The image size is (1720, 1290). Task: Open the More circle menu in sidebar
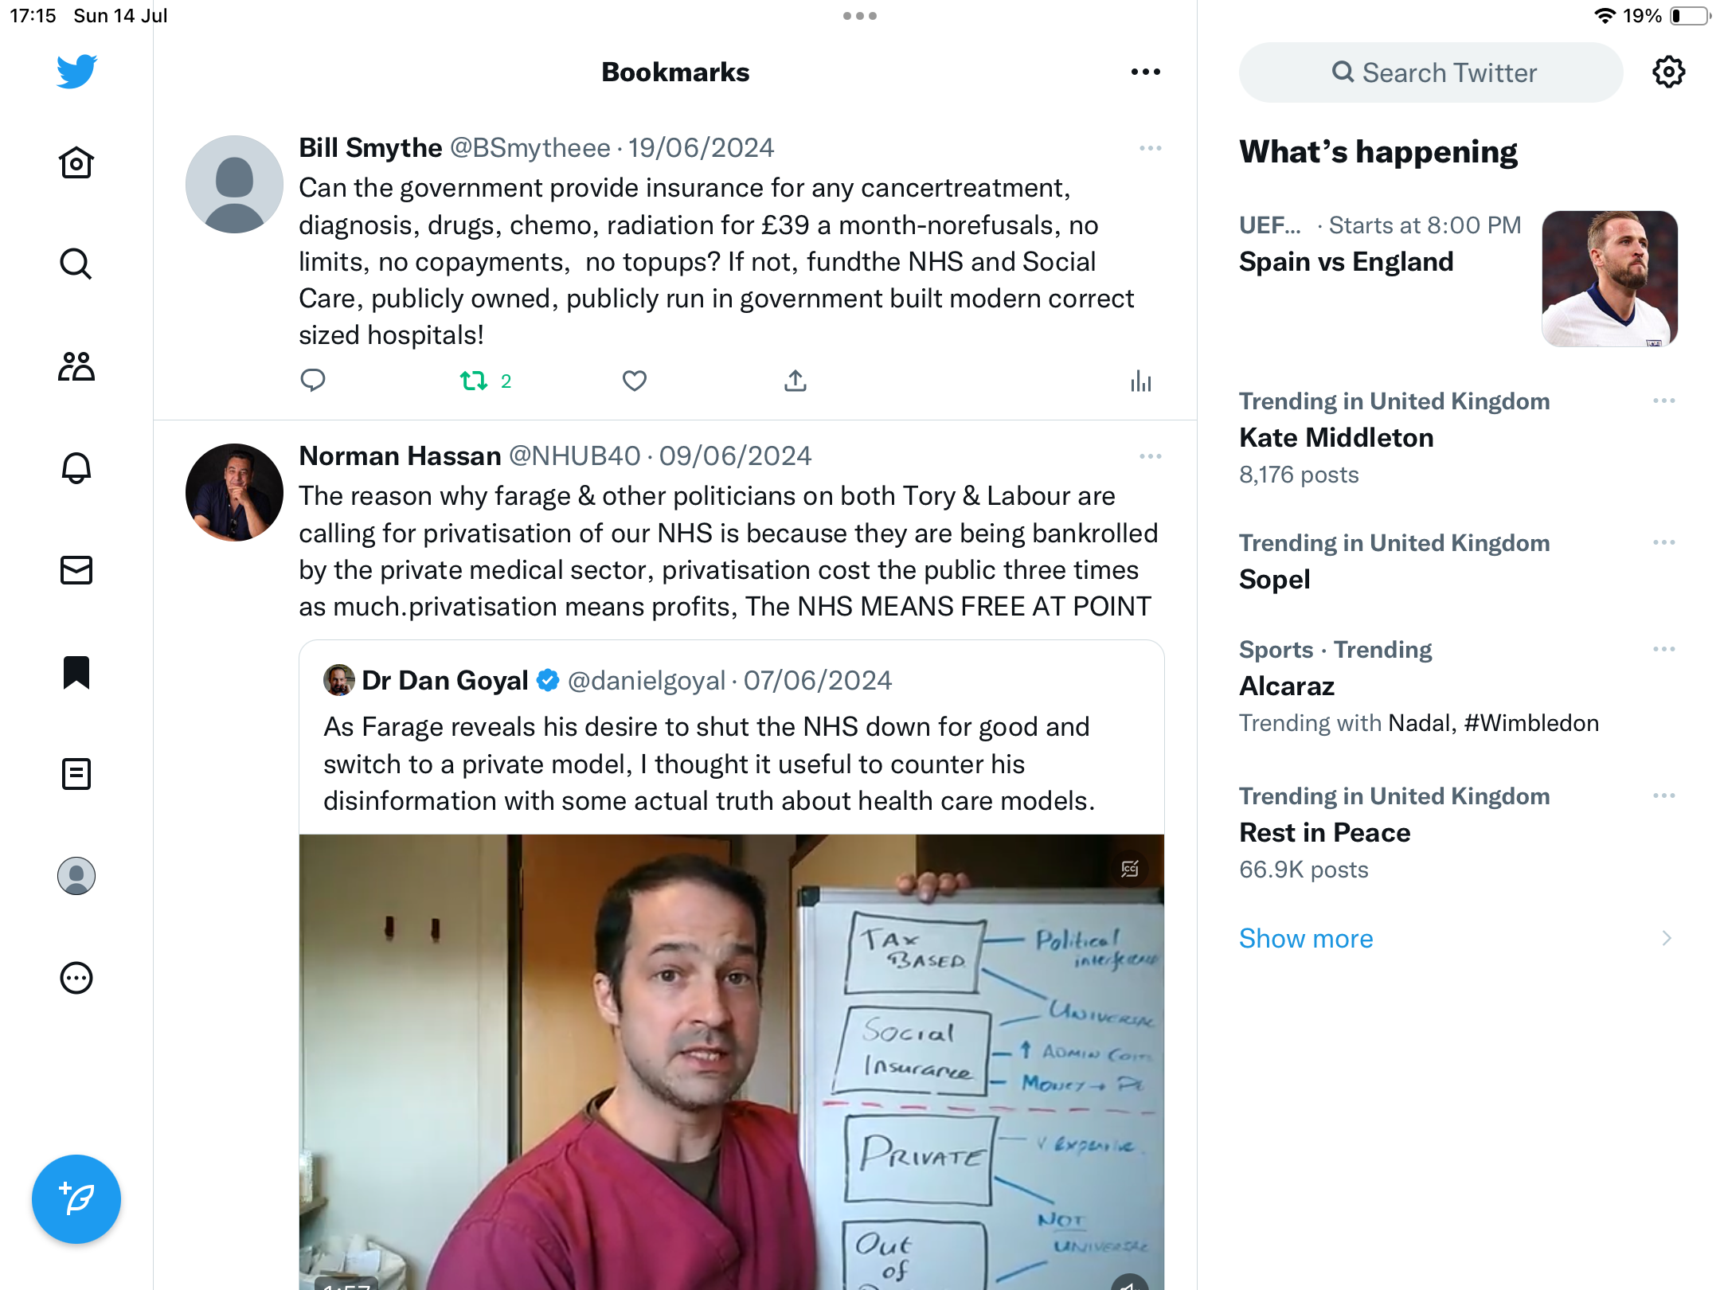(76, 978)
